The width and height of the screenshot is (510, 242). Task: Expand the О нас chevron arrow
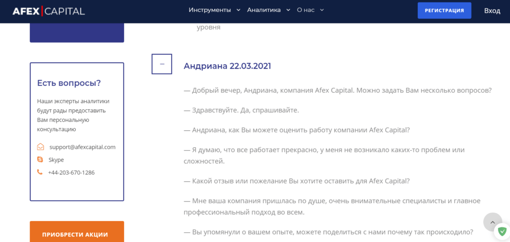coord(322,10)
